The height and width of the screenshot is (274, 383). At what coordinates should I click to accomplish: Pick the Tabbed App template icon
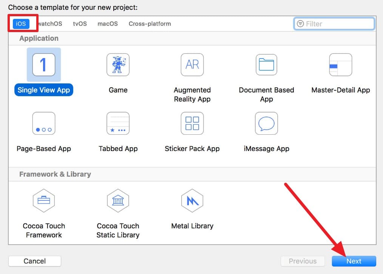click(x=118, y=123)
